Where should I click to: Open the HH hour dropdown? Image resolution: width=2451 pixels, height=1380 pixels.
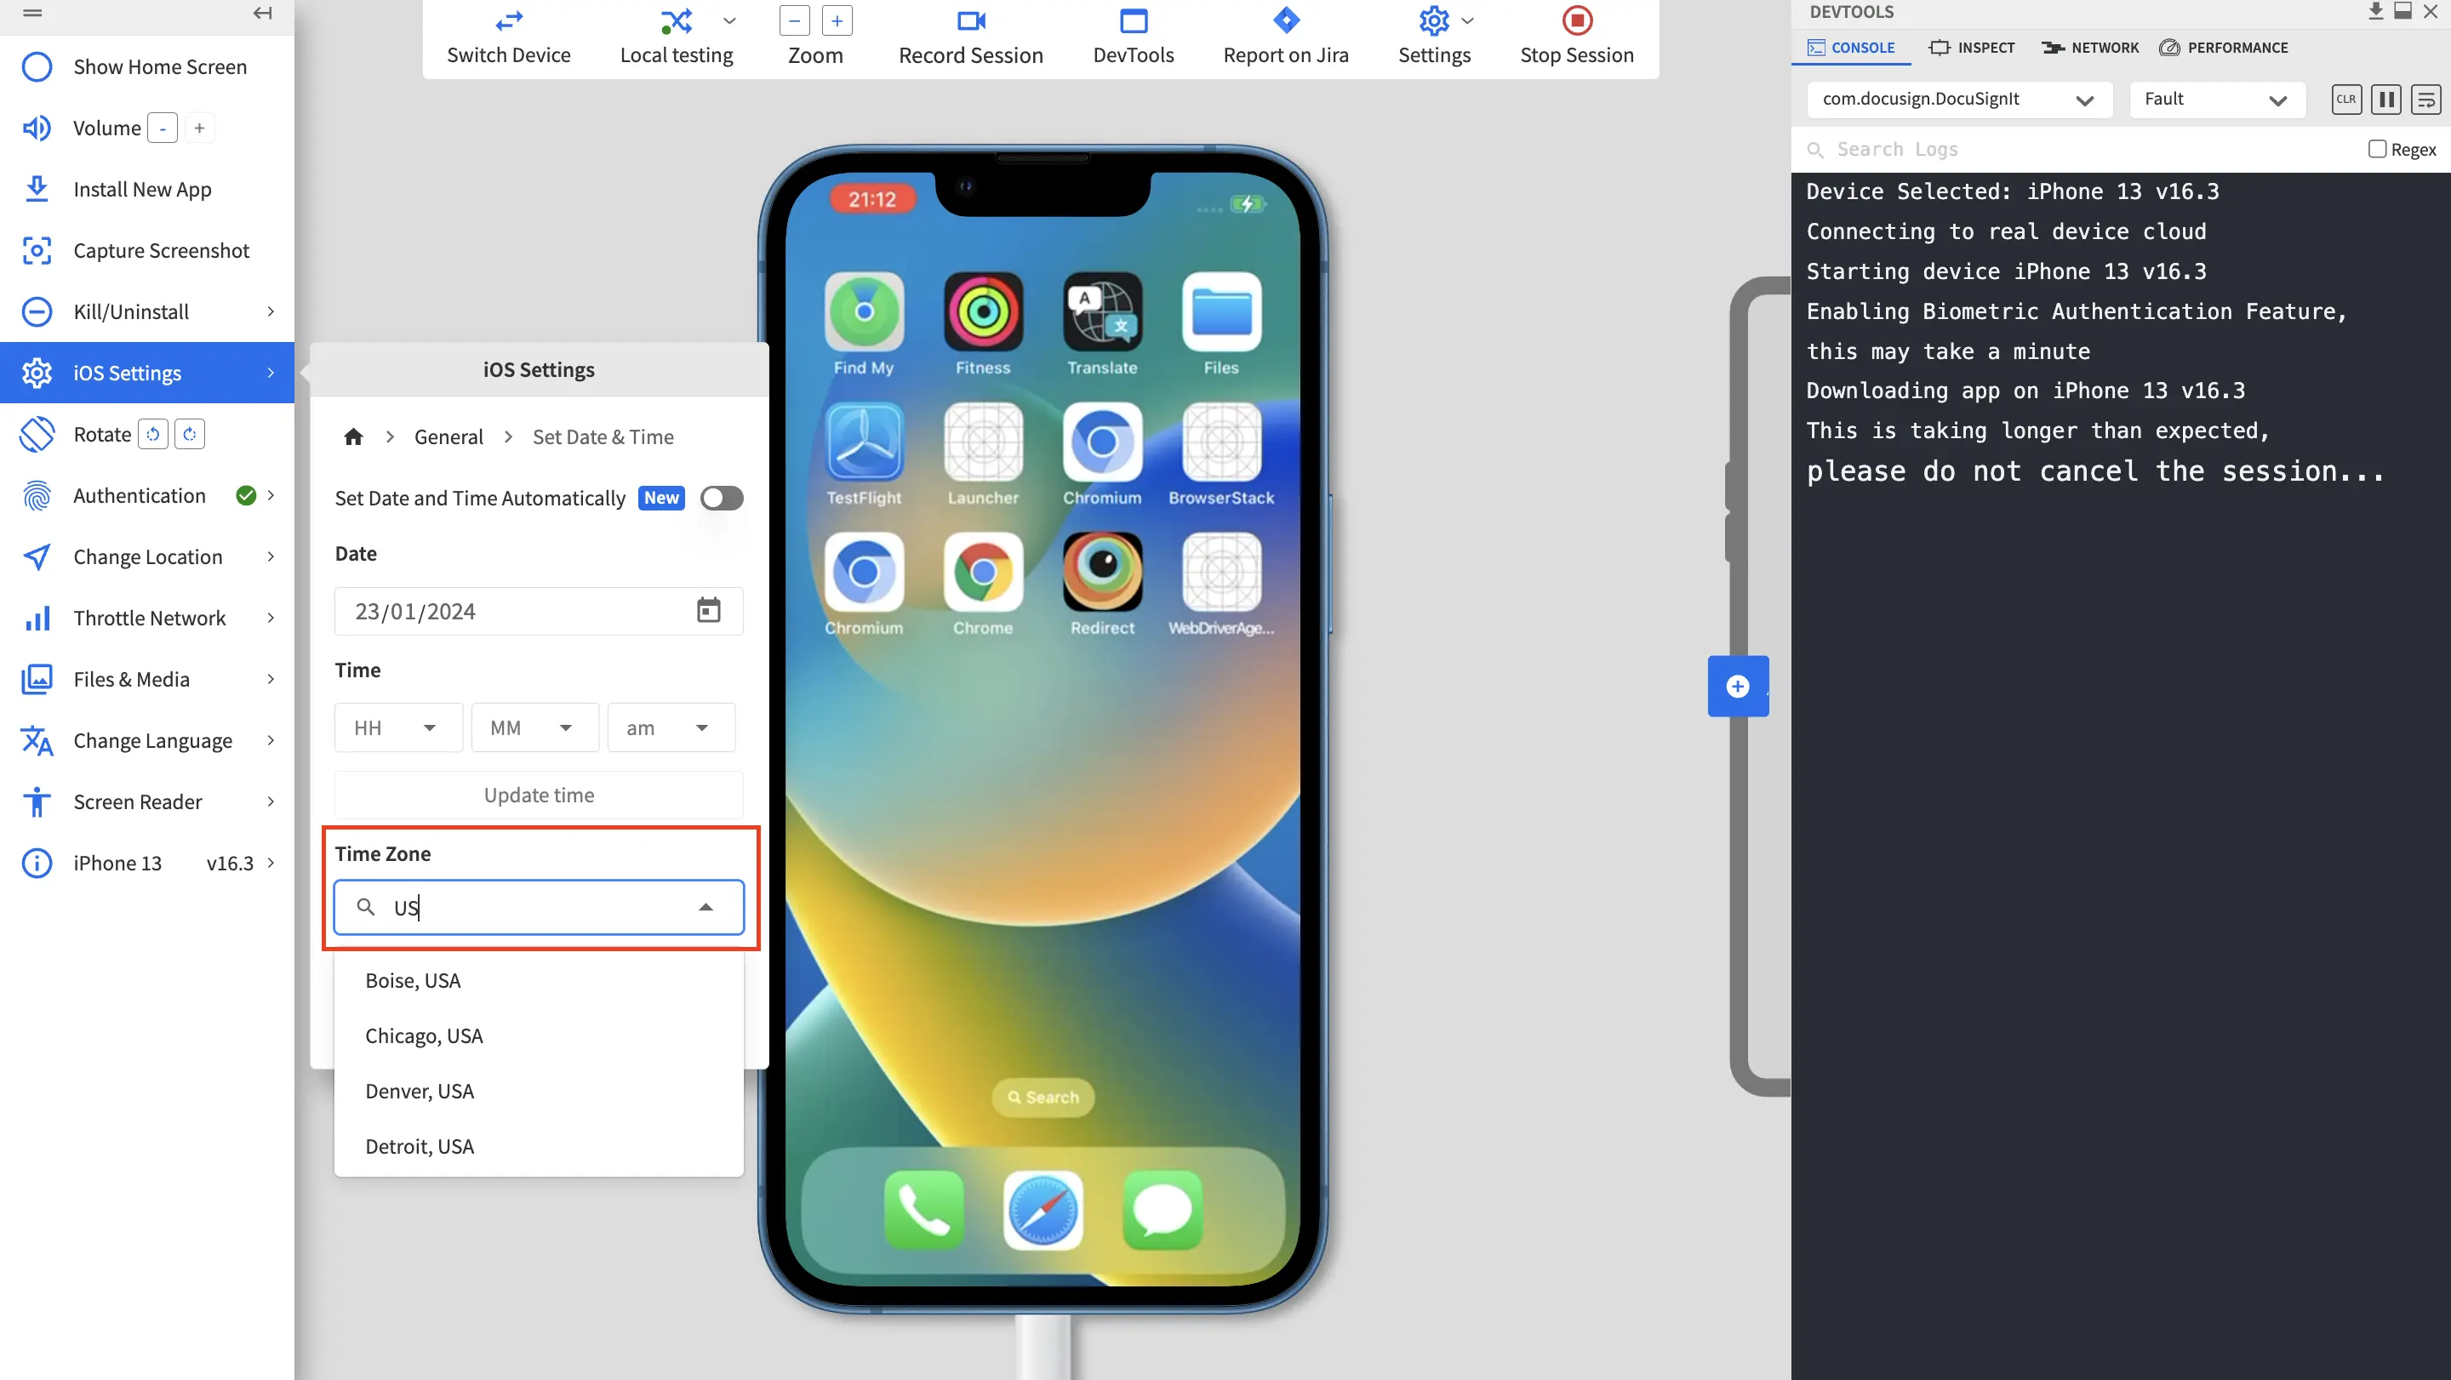(x=397, y=728)
